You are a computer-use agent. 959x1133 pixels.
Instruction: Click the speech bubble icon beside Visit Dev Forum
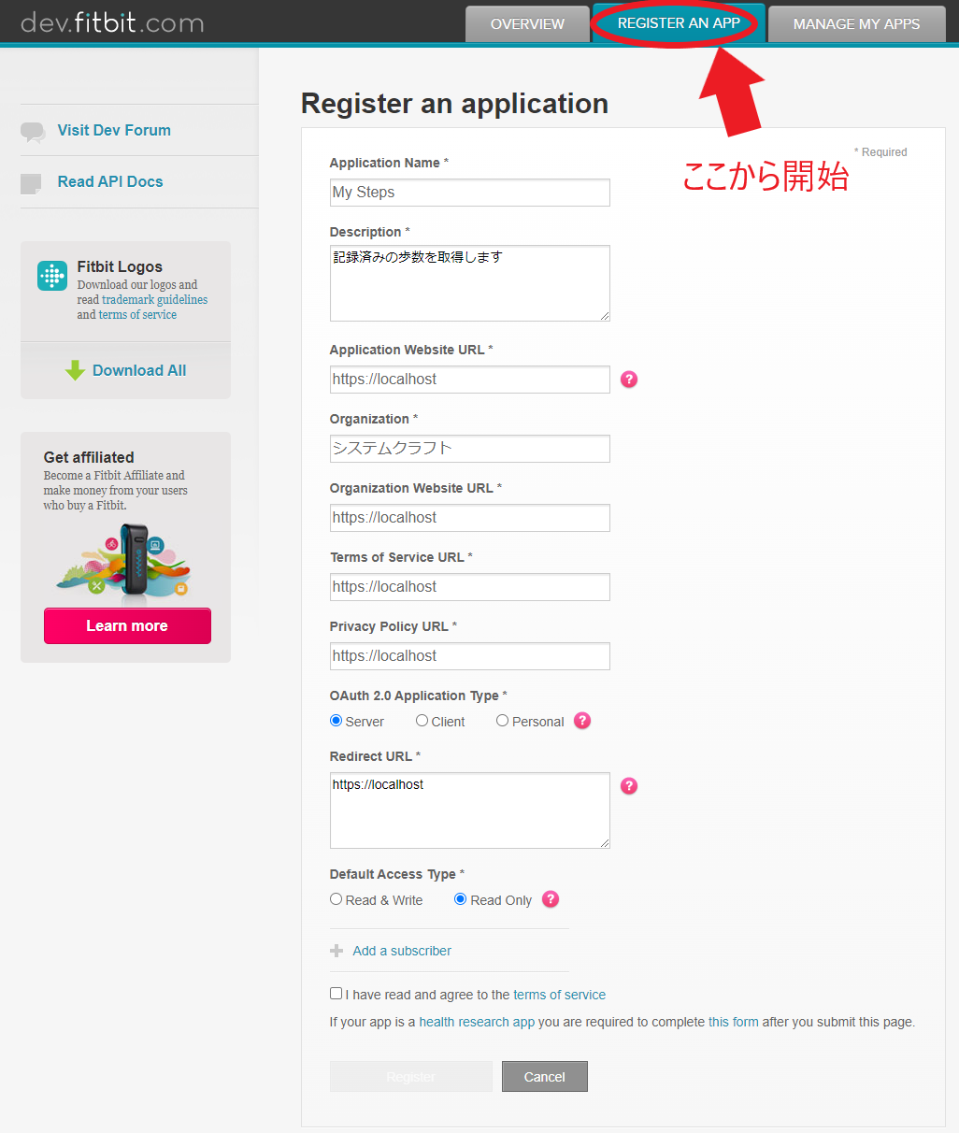click(x=33, y=129)
